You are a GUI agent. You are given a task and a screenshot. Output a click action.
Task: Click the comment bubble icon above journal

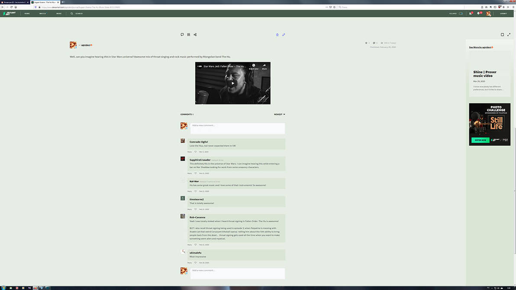182,35
